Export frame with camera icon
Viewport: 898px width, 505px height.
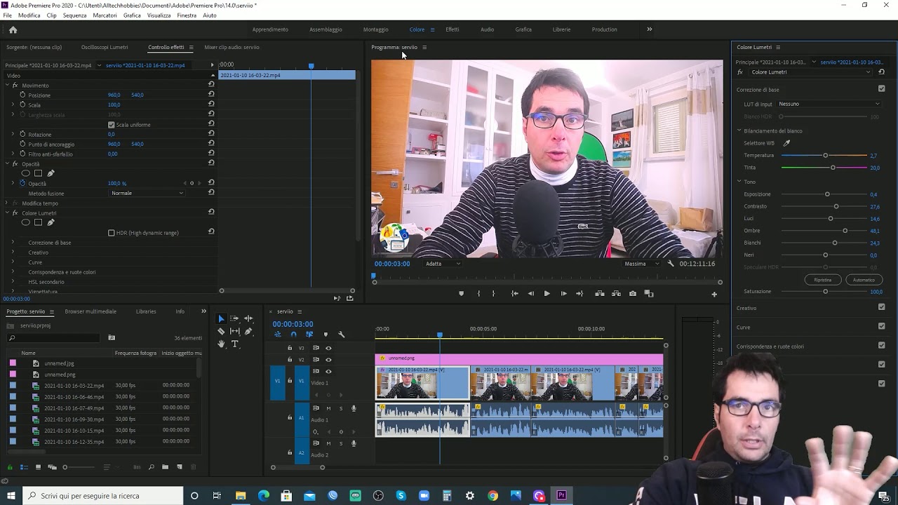click(633, 294)
